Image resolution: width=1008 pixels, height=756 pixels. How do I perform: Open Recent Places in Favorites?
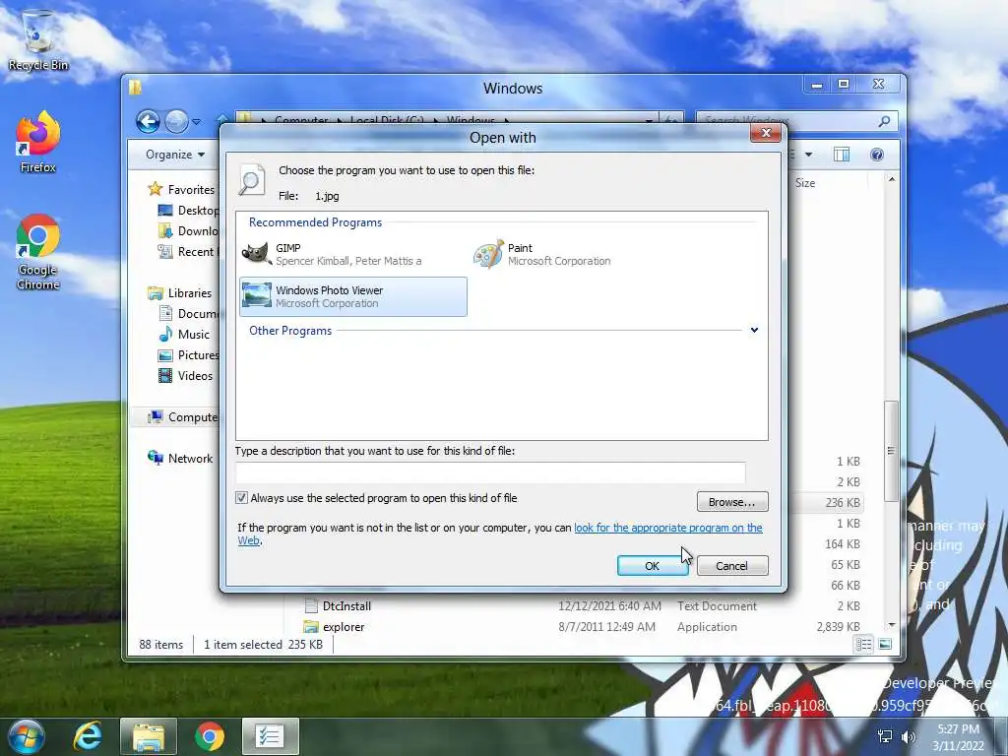188,251
